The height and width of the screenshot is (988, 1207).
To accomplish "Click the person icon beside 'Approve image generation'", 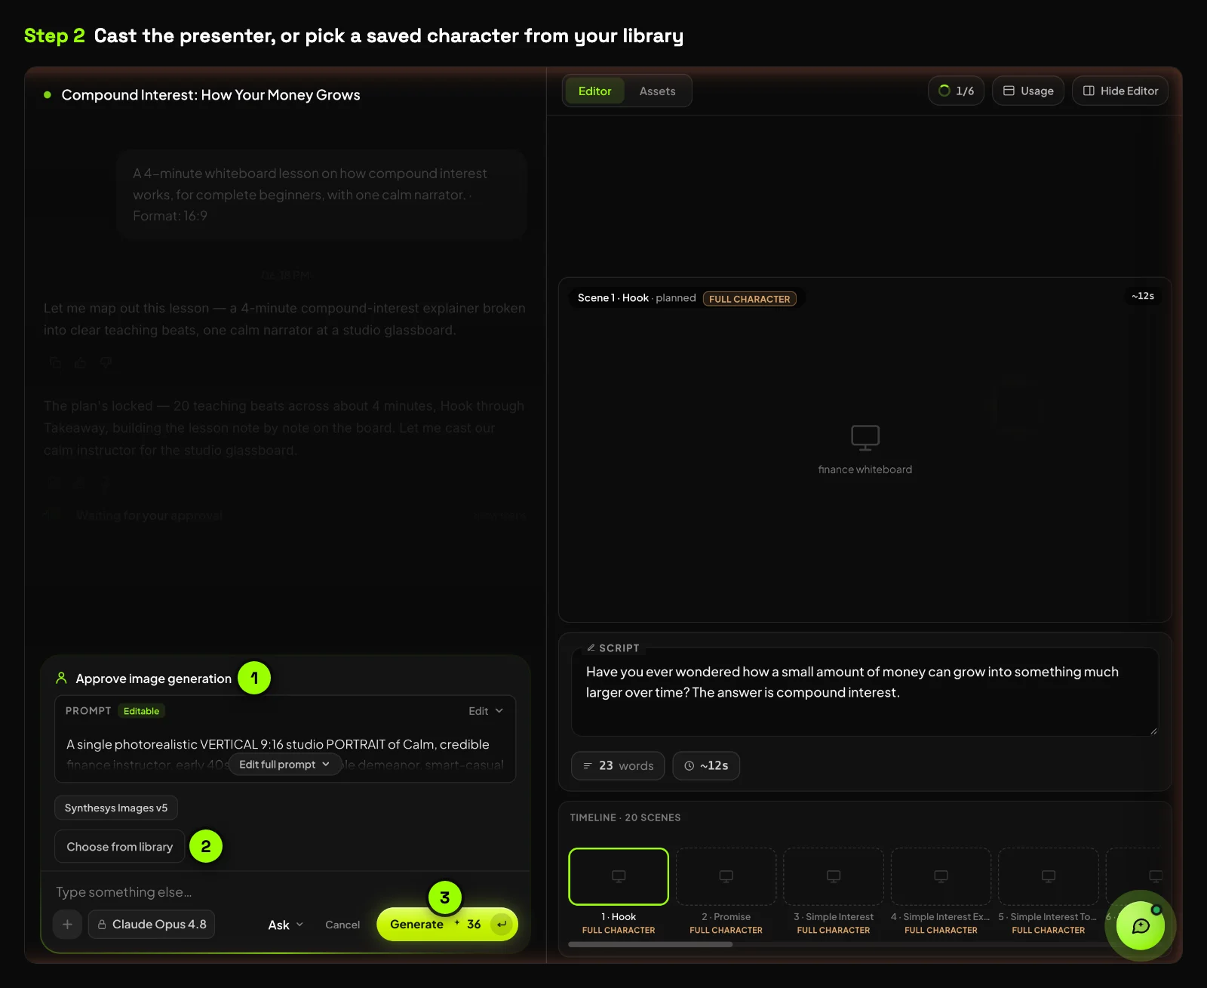I will pos(62,678).
